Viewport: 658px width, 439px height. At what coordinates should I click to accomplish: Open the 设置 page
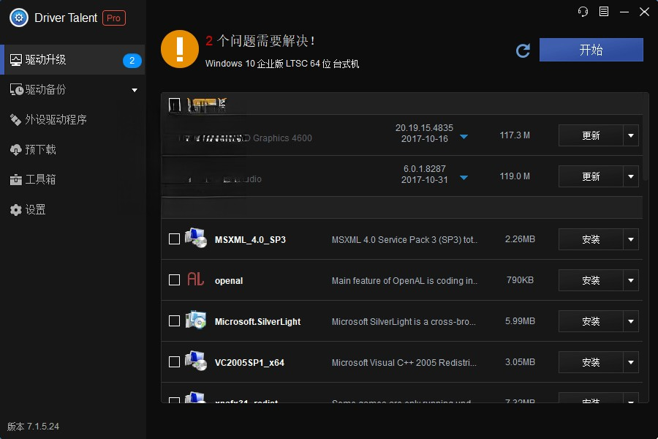[72, 210]
